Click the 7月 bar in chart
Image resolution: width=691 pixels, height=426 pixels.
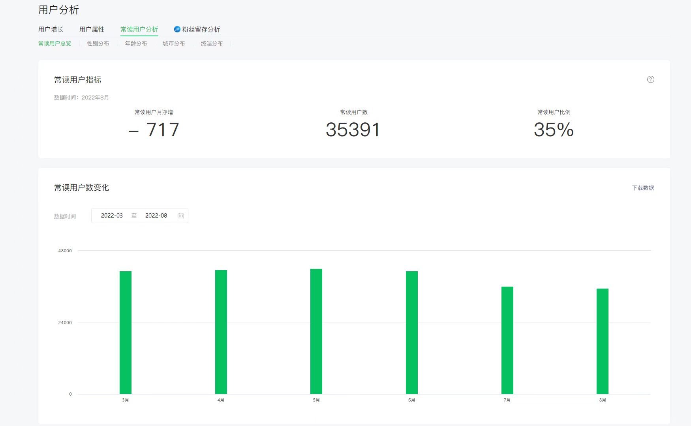(507, 340)
